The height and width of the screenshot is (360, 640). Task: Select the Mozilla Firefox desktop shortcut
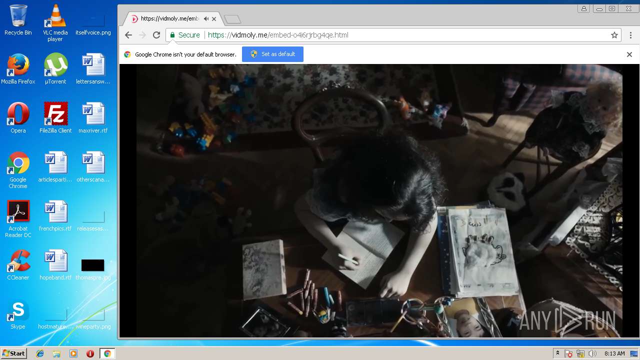pyautogui.click(x=18, y=69)
